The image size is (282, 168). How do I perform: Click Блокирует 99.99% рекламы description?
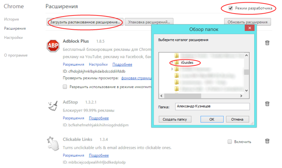coord(89,110)
